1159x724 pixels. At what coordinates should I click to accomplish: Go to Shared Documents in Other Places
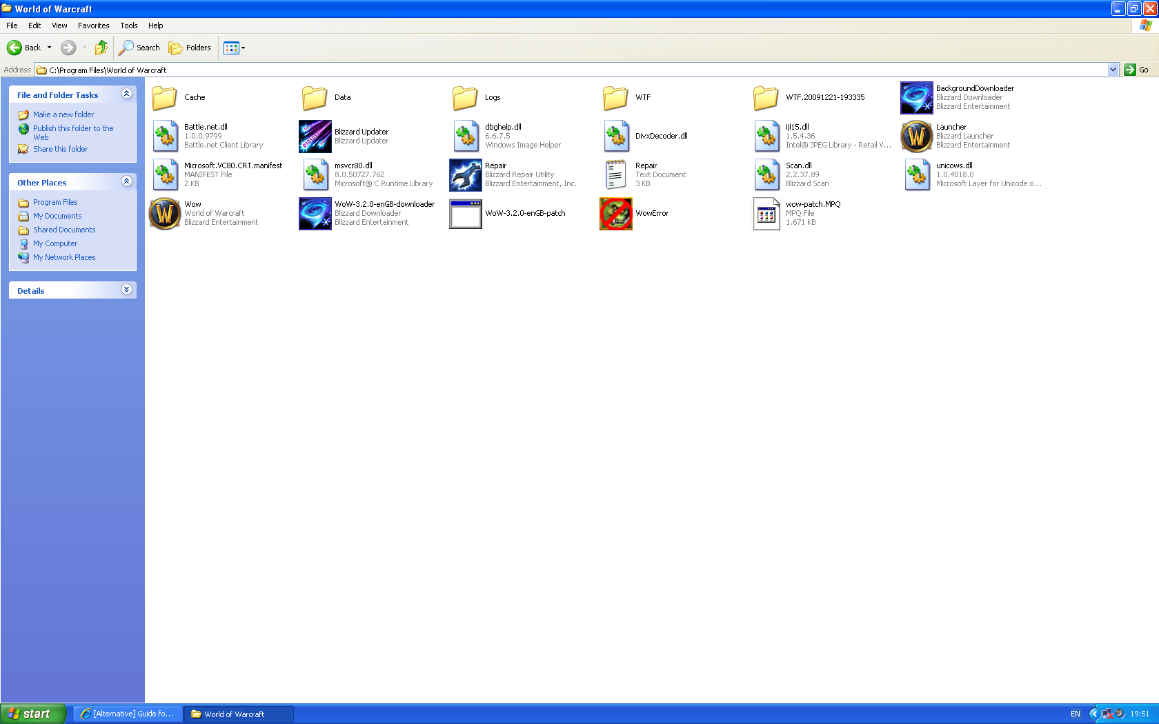64,230
